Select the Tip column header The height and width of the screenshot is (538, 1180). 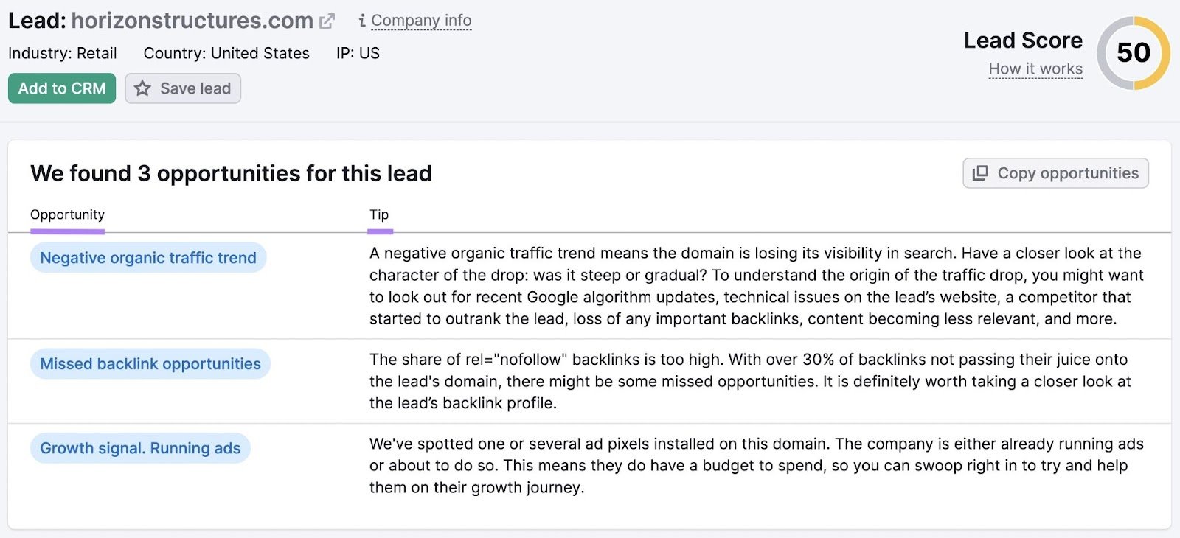click(x=379, y=214)
